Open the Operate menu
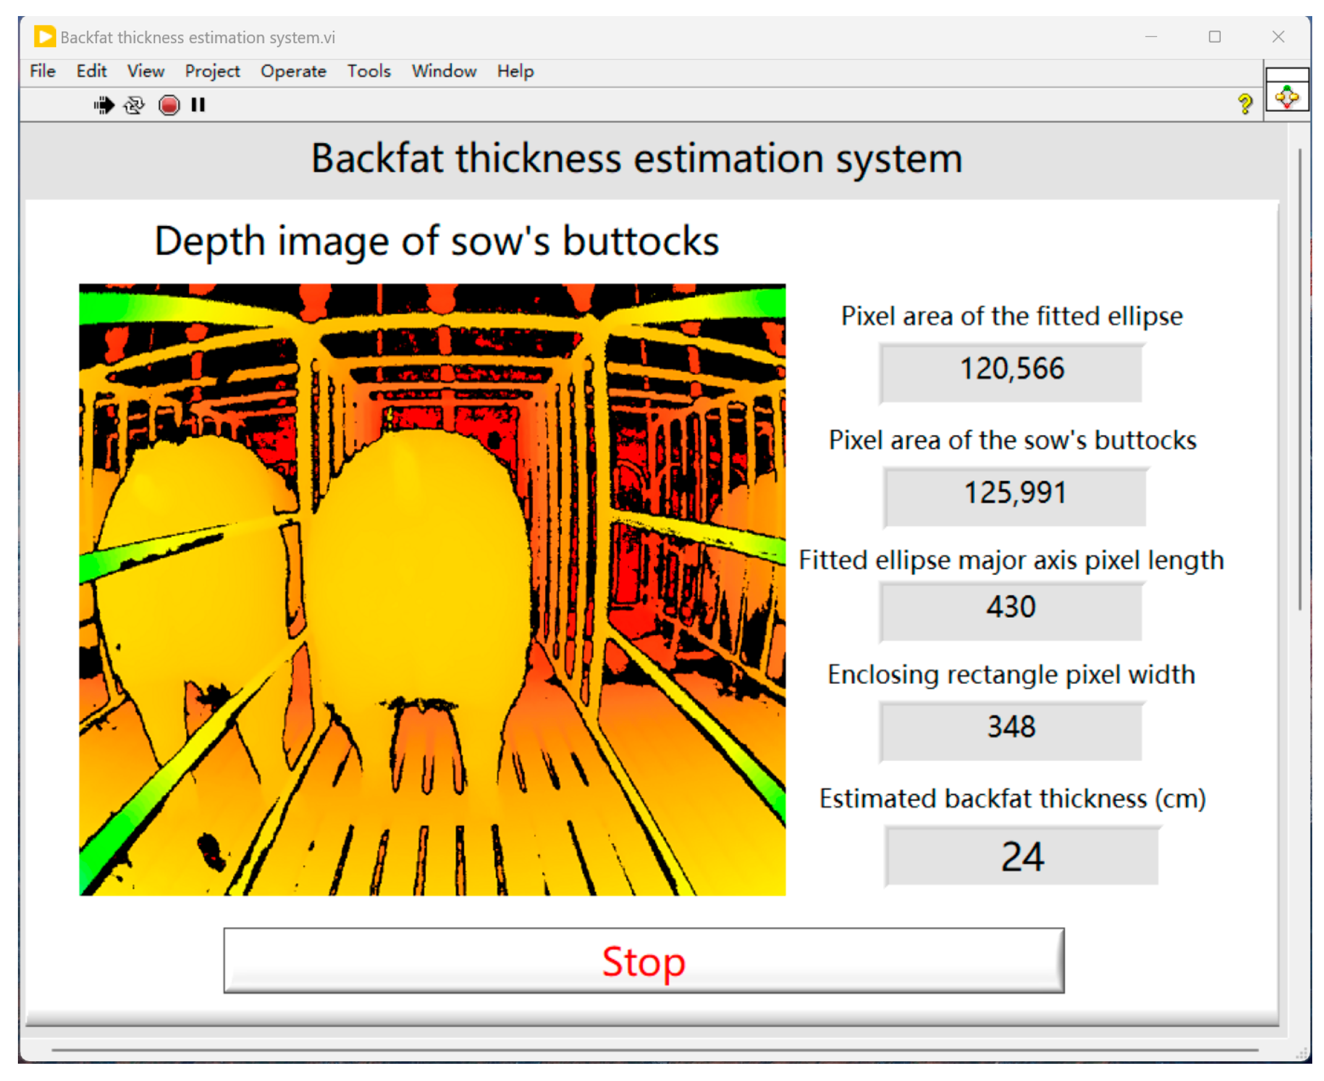1324x1081 pixels. [293, 72]
